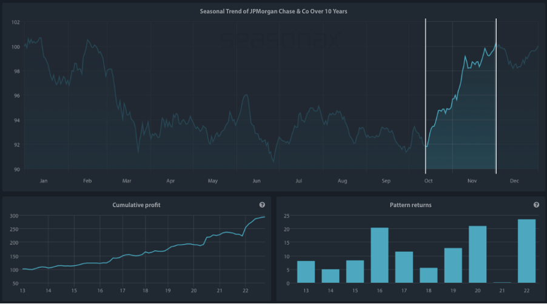Select the start marker line in October
This screenshot has height=304, width=547.
425,96
